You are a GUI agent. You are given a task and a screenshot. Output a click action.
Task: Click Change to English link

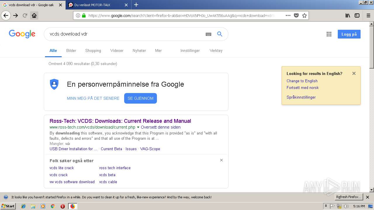(x=302, y=81)
